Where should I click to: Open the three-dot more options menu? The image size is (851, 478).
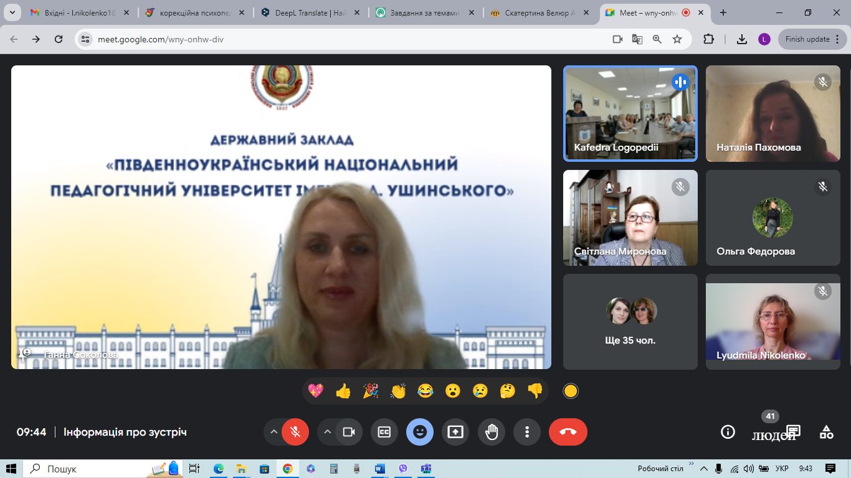point(527,432)
